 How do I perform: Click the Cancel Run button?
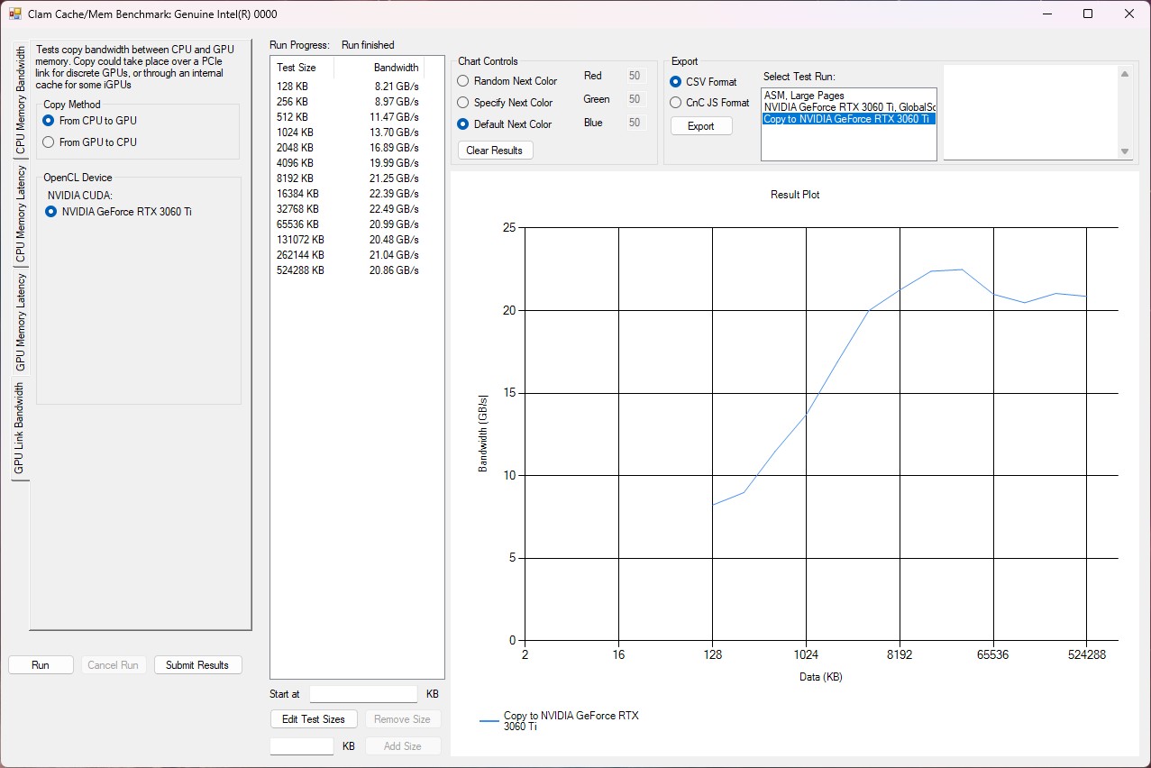(114, 665)
